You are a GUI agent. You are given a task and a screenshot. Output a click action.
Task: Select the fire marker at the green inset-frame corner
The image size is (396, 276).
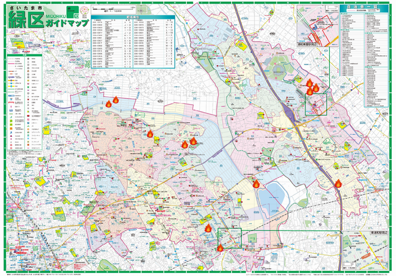pyautogui.click(x=220, y=248)
